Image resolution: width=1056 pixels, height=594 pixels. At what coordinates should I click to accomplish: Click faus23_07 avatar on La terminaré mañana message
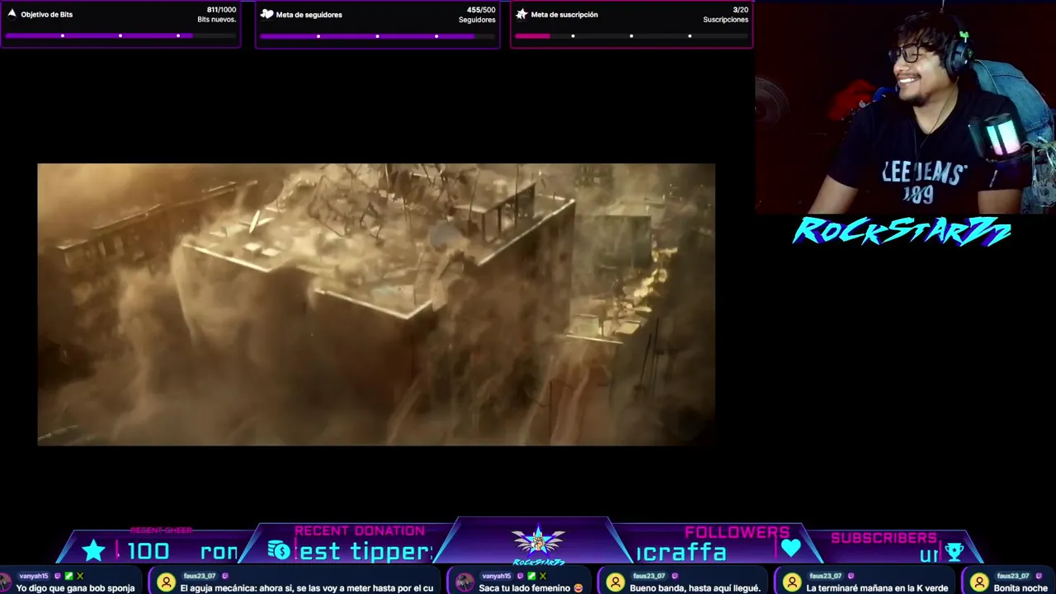[793, 582]
